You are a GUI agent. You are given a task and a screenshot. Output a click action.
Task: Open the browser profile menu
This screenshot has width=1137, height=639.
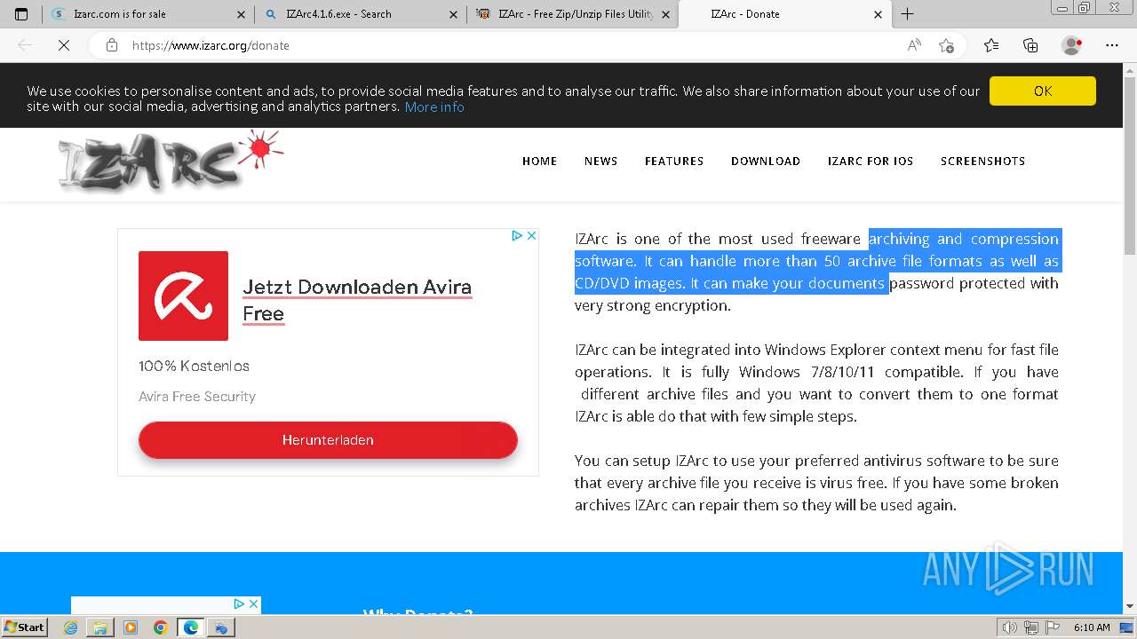(1072, 45)
